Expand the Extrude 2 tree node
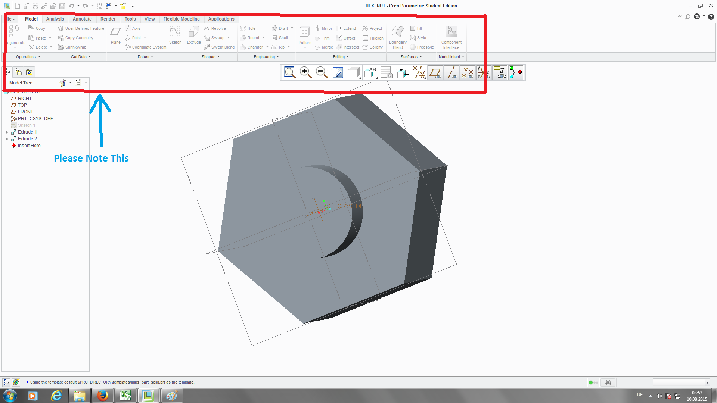The height and width of the screenshot is (403, 717). (7, 139)
